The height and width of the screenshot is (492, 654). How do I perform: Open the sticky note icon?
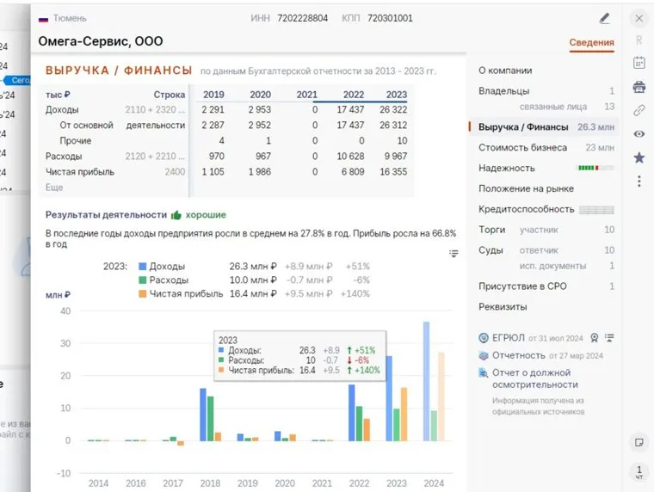tap(639, 442)
